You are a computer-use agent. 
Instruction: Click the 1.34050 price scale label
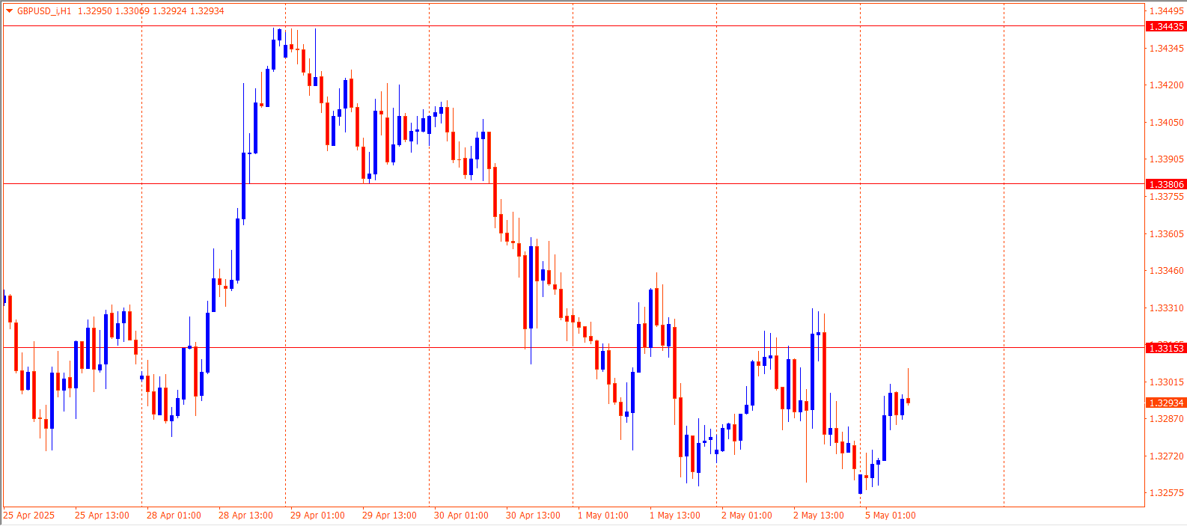1167,123
